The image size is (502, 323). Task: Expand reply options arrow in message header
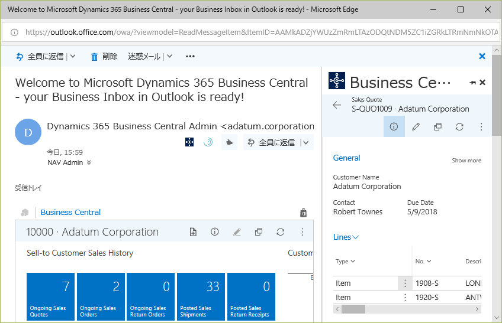tap(306, 142)
